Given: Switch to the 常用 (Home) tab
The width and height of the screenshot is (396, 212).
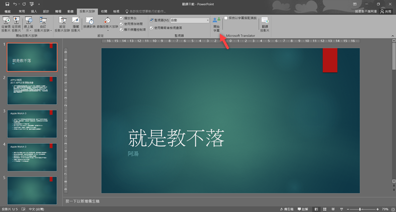Looking at the screenshot, I should pyautogui.click(x=22, y=11).
